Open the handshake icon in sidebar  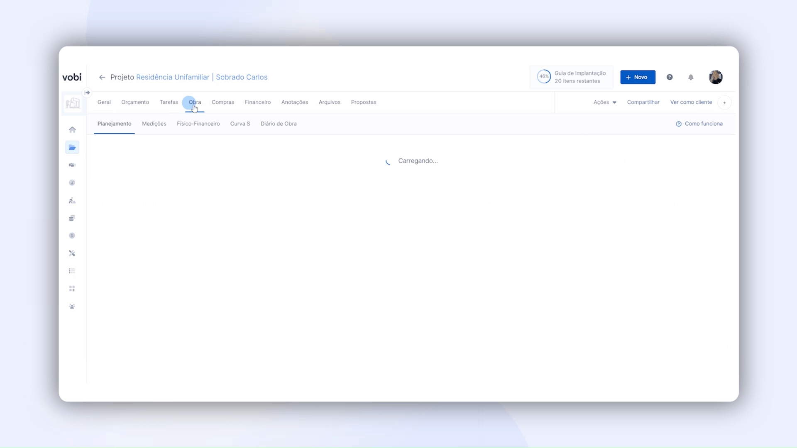click(72, 165)
